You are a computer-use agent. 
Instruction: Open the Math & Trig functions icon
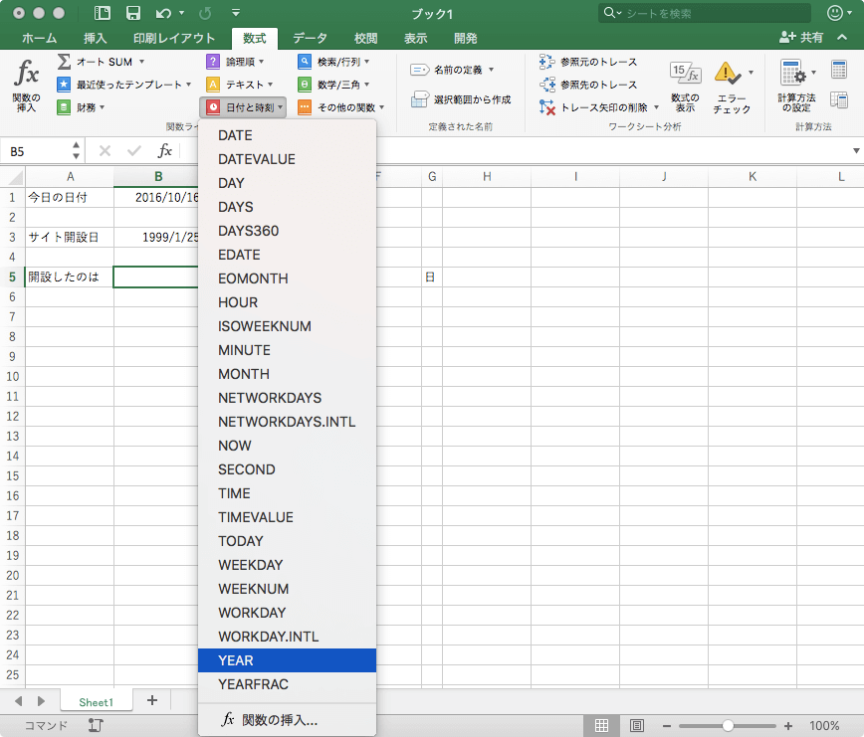(305, 85)
